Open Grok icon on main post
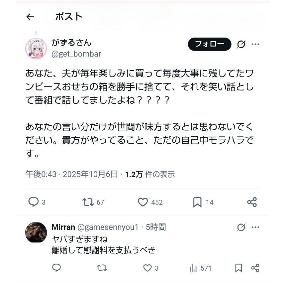Viewport: 290px width, 282px height. 241,44
